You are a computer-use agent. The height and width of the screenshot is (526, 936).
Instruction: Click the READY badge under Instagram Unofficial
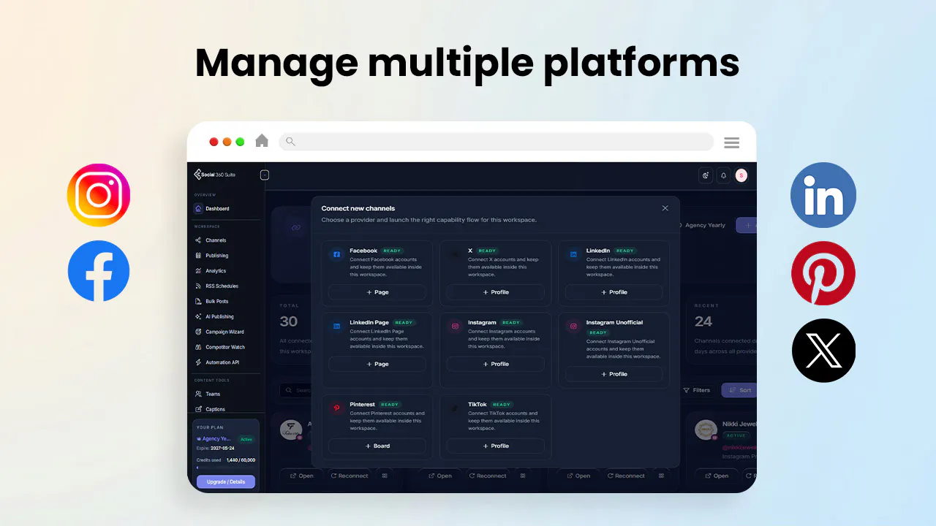598,332
